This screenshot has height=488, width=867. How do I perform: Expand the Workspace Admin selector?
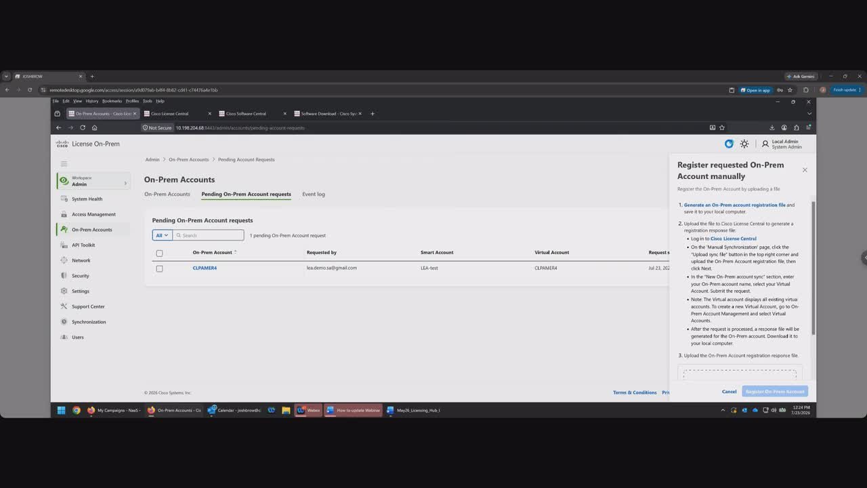click(x=93, y=181)
